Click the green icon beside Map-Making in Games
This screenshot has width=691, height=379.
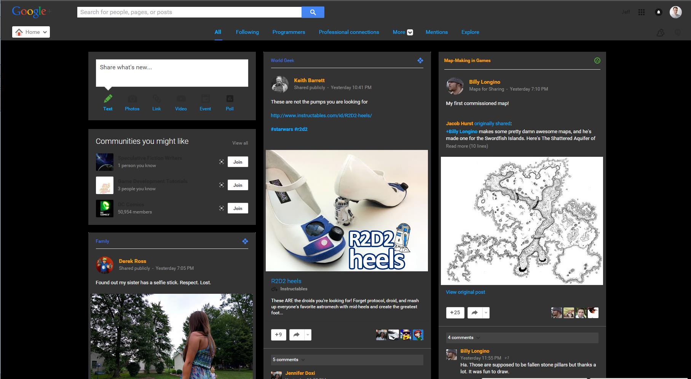597,61
